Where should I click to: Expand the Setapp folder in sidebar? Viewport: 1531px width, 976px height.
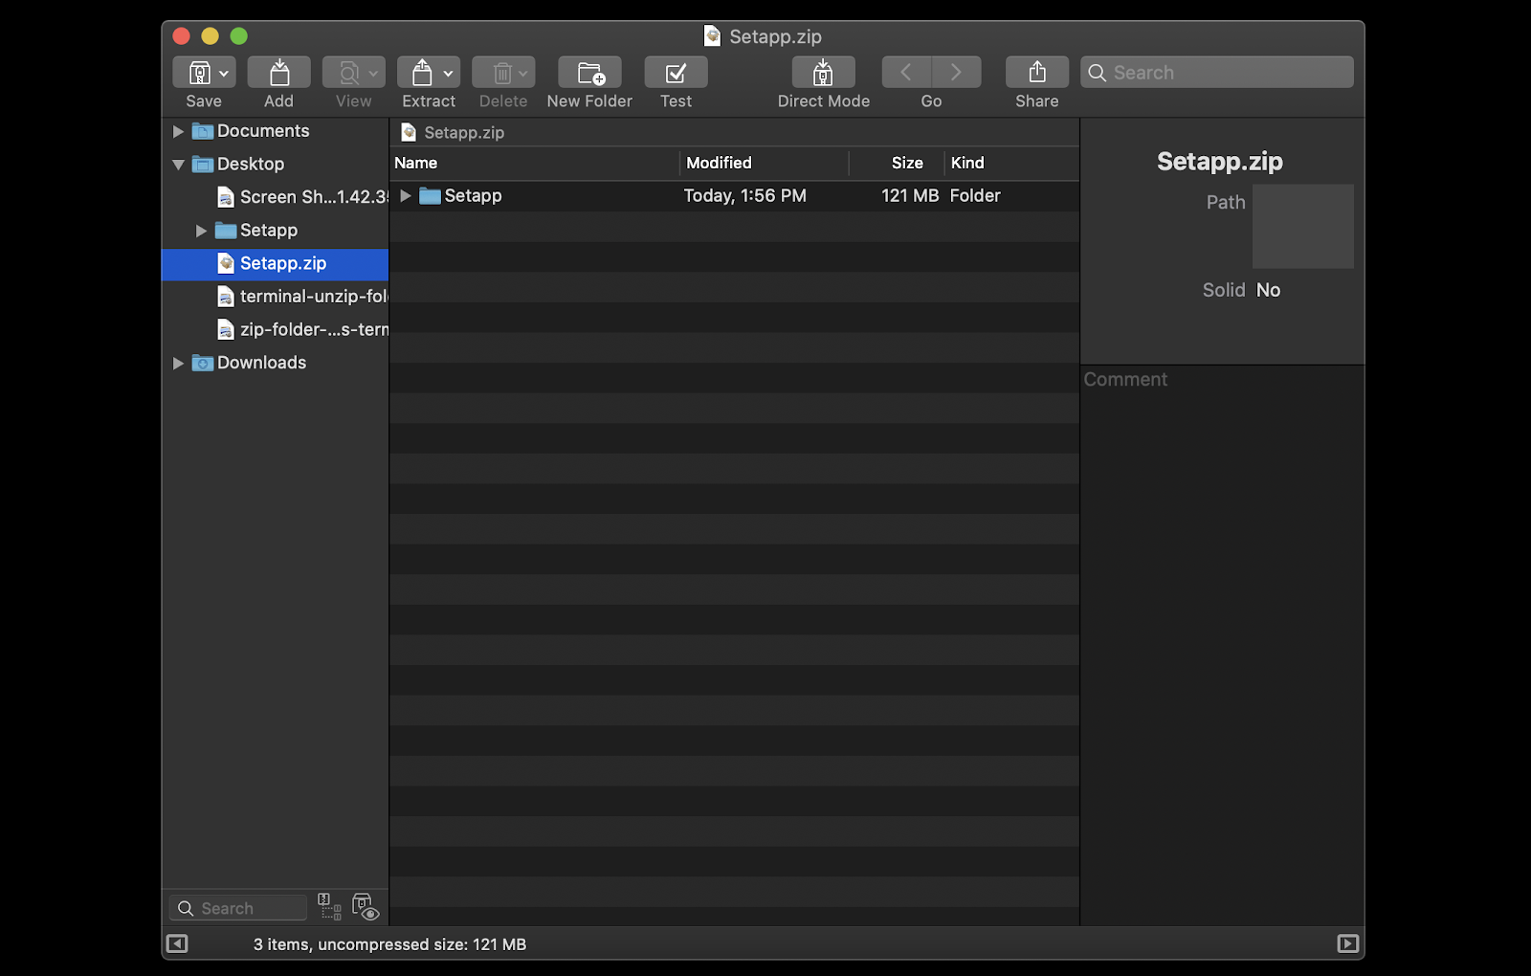click(x=201, y=231)
